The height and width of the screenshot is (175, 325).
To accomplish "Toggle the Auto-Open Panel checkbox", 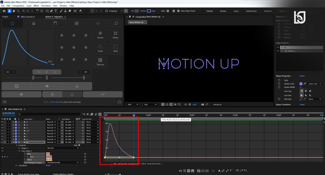I will 178,11.
